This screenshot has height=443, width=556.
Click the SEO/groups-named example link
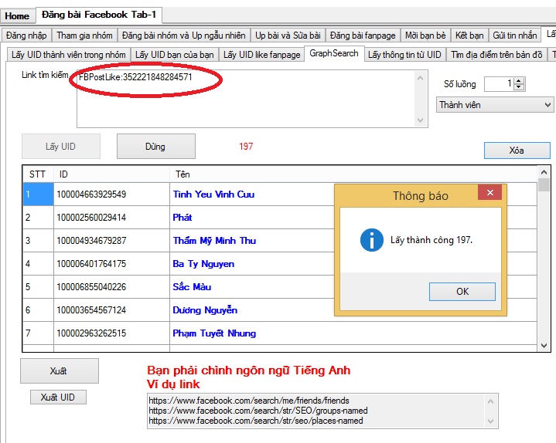(x=258, y=411)
